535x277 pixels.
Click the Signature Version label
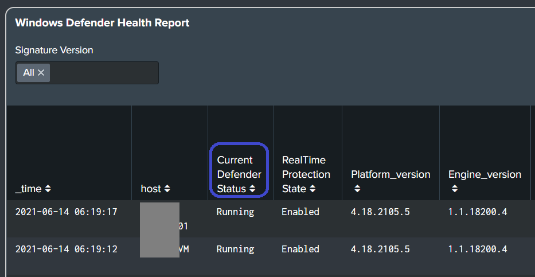[54, 50]
